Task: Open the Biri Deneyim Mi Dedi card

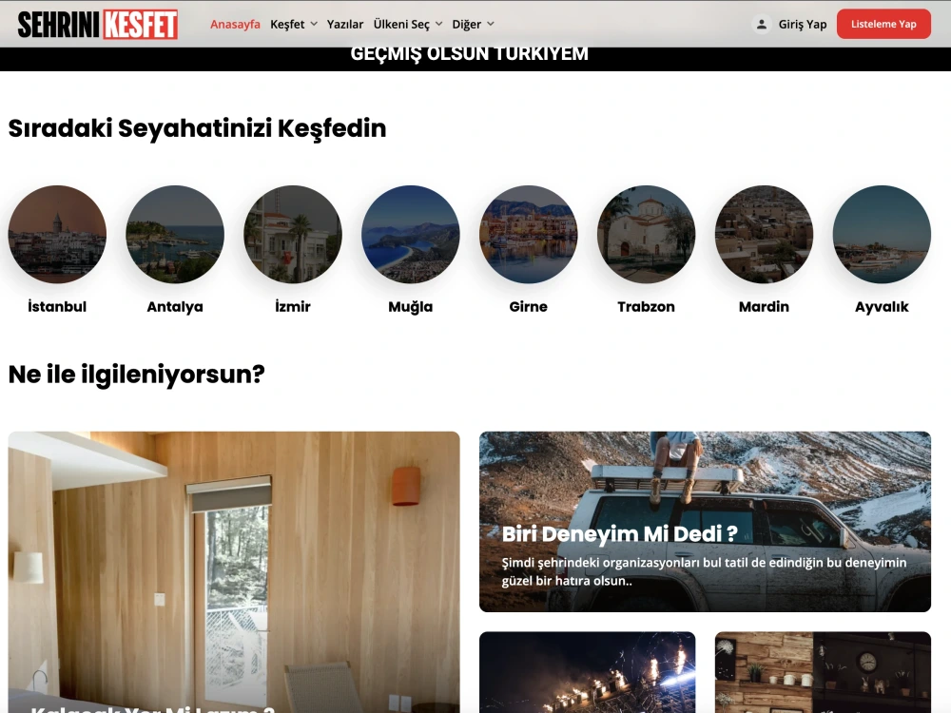Action: point(705,521)
